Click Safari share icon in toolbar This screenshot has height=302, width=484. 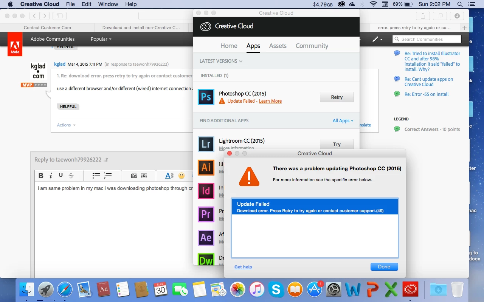[423, 16]
